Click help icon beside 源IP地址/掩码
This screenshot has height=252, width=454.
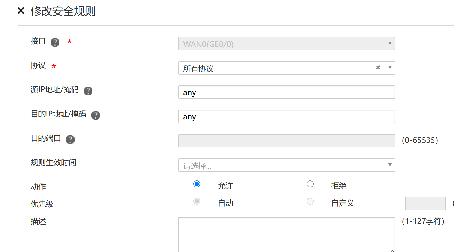coord(88,91)
